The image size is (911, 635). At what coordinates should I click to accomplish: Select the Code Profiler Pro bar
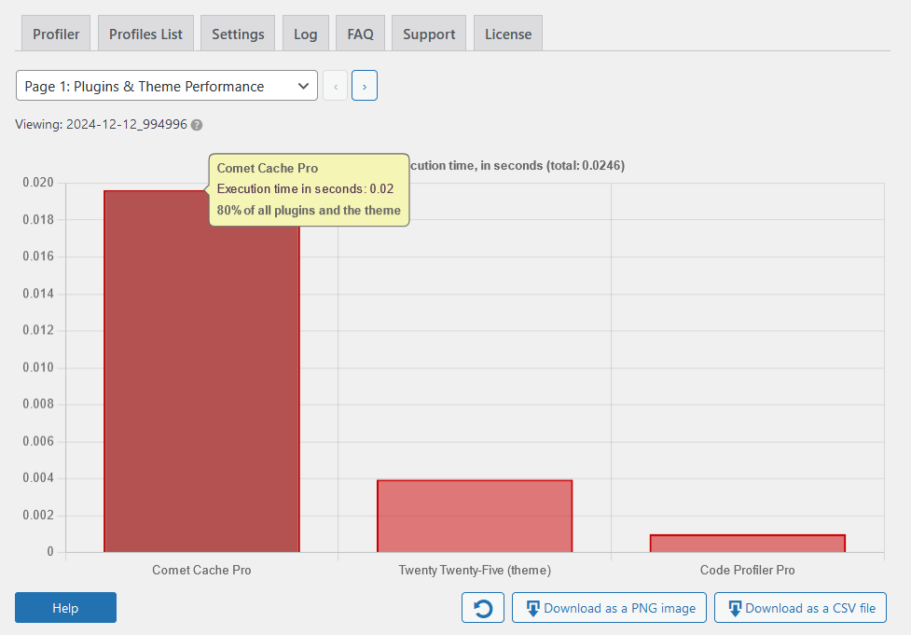748,544
